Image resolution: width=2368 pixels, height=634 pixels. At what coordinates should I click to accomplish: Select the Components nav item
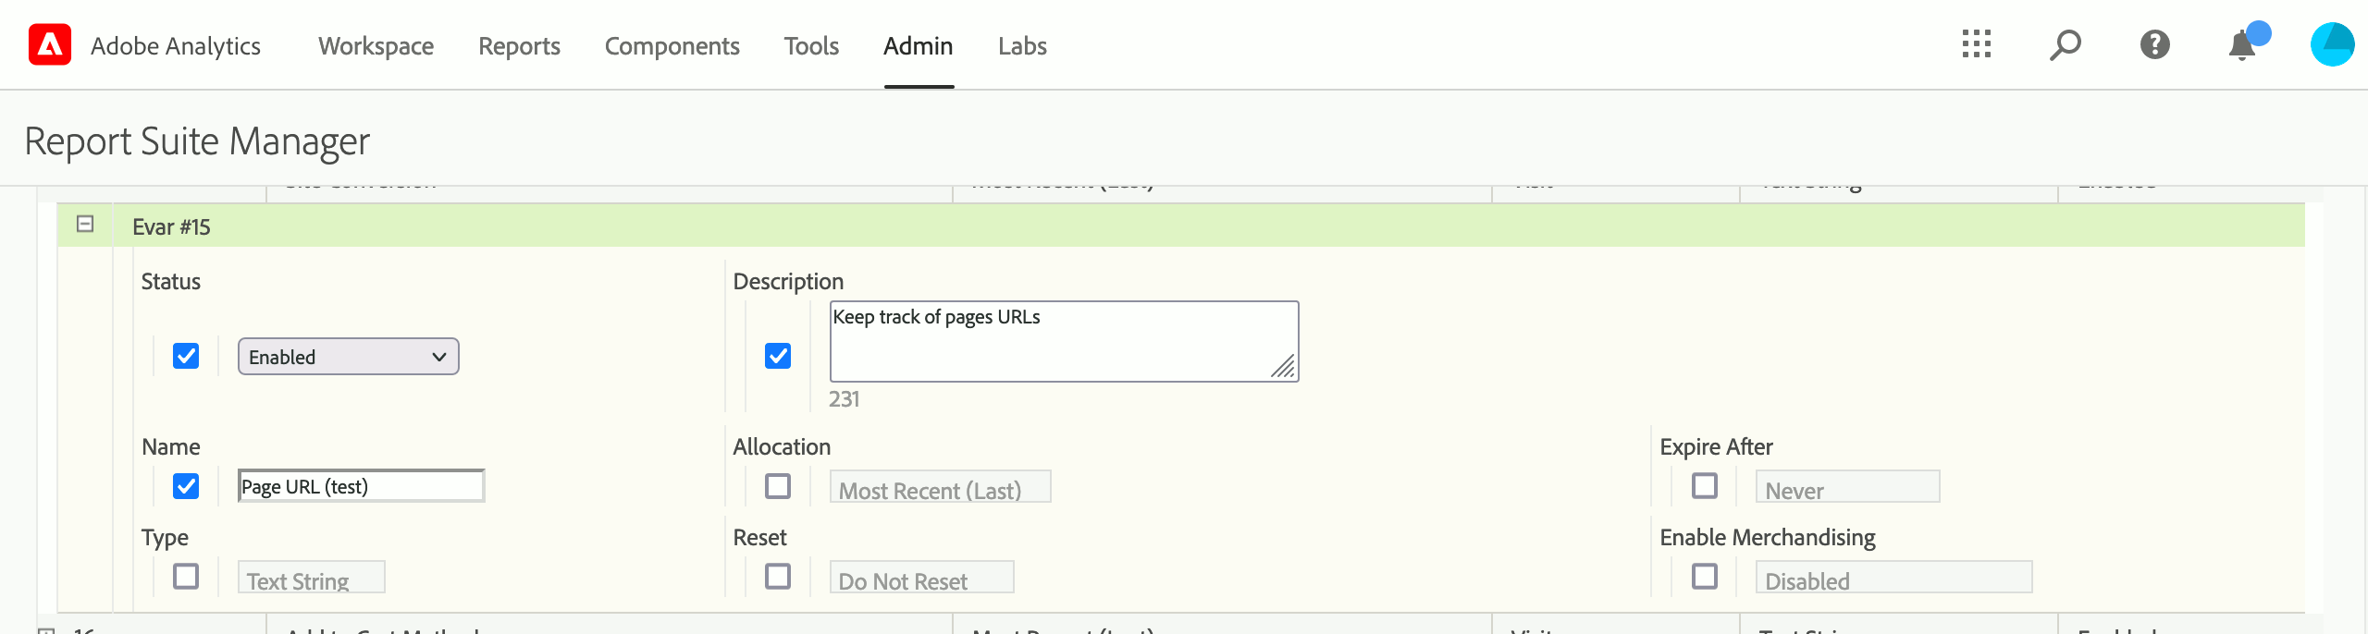[672, 45]
